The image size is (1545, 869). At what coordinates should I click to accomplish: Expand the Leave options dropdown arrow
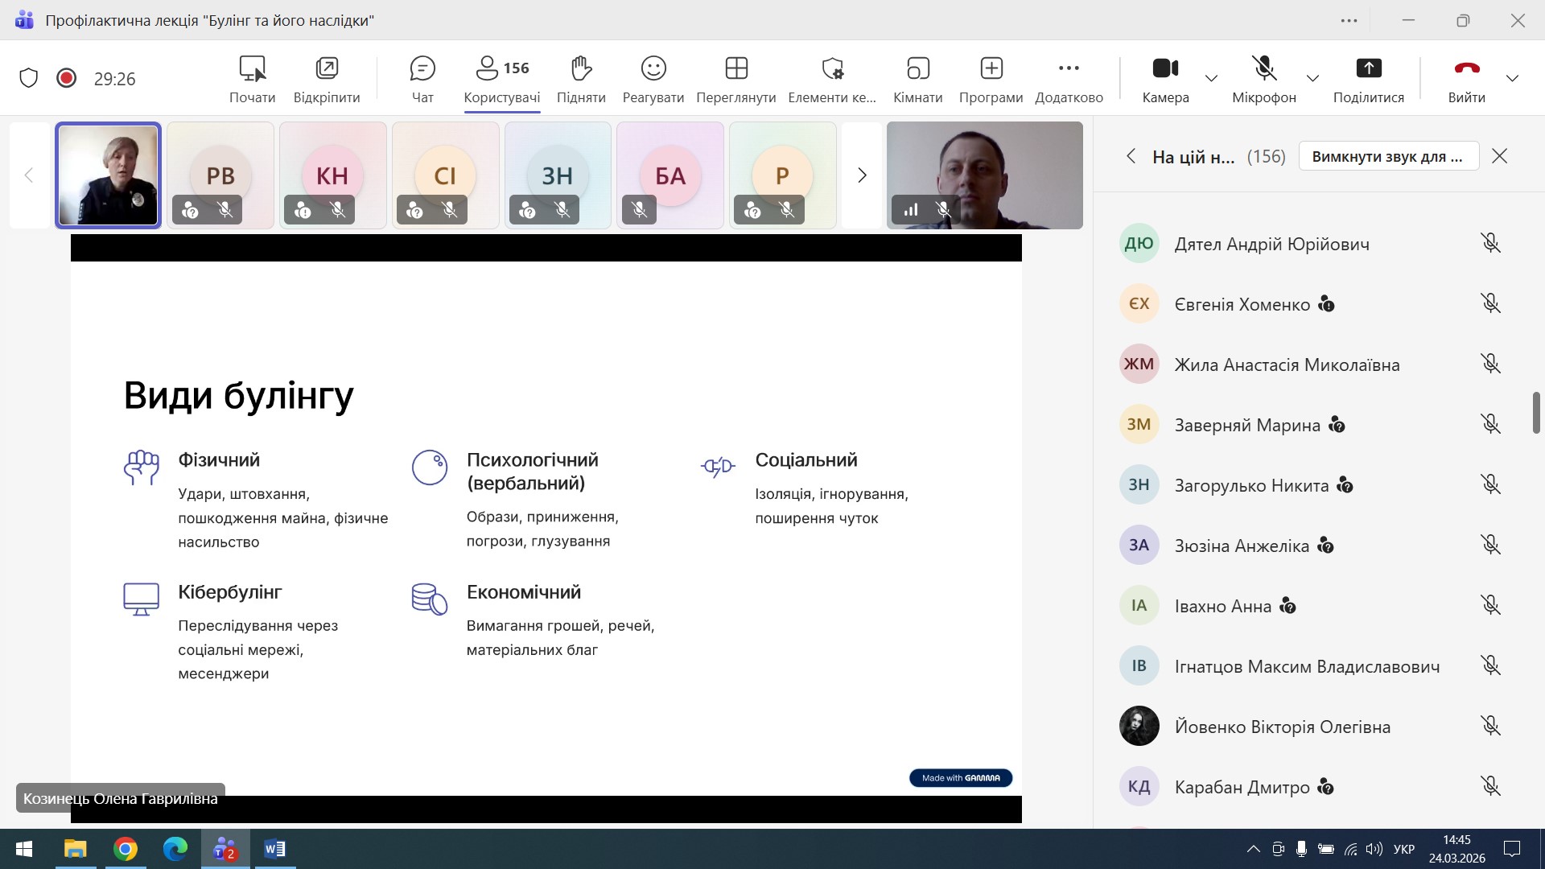click(1512, 78)
